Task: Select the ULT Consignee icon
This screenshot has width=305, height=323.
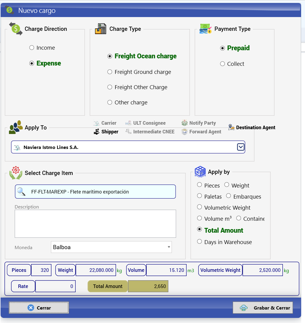Action: 128,123
